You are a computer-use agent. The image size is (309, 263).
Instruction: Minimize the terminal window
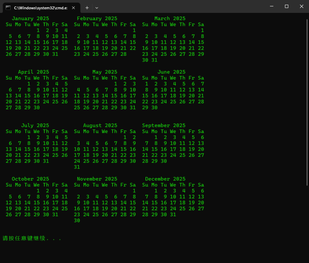click(x=272, y=6)
